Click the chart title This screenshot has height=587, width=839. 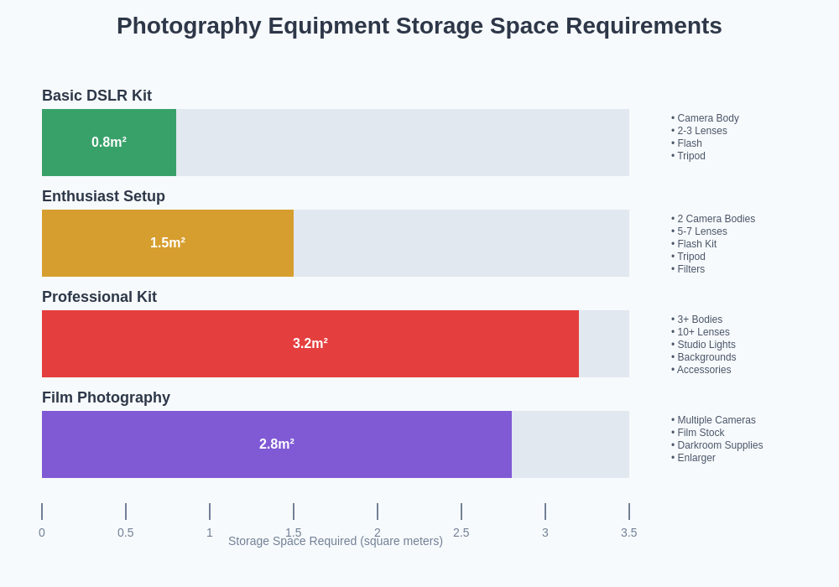tap(419, 26)
